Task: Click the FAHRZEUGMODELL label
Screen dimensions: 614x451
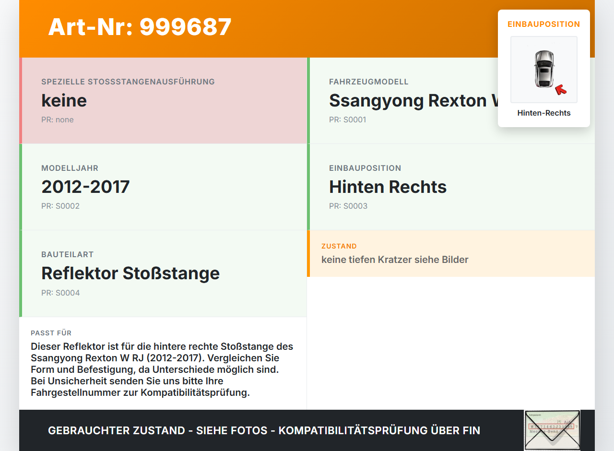Action: [369, 82]
